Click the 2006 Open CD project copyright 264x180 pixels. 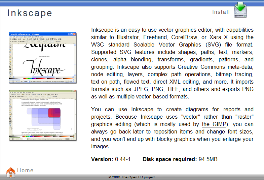click(x=132, y=177)
